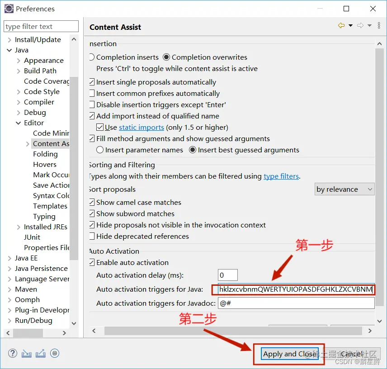The height and width of the screenshot is (369, 387).
Task: Expand the Installed JREs tree node
Action: (19, 227)
